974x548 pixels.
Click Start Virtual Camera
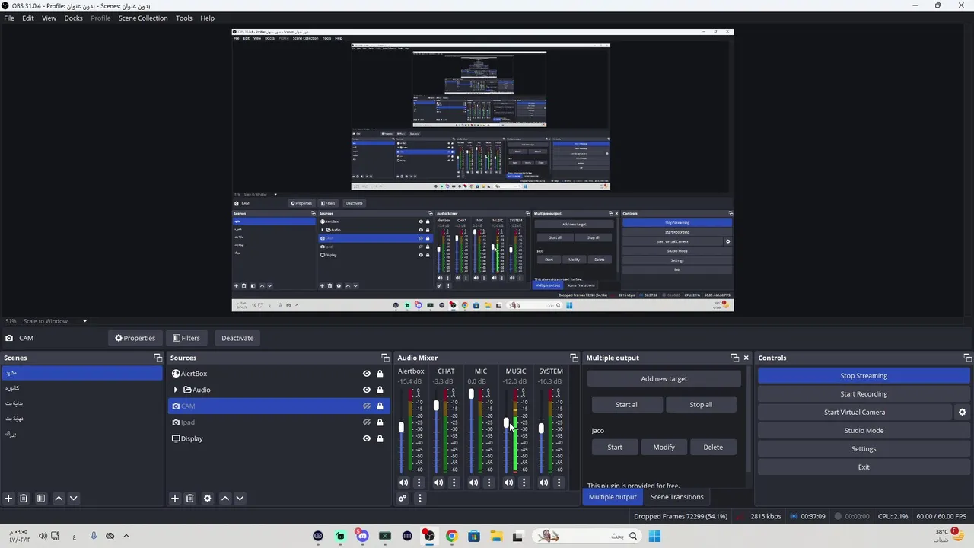[855, 413]
